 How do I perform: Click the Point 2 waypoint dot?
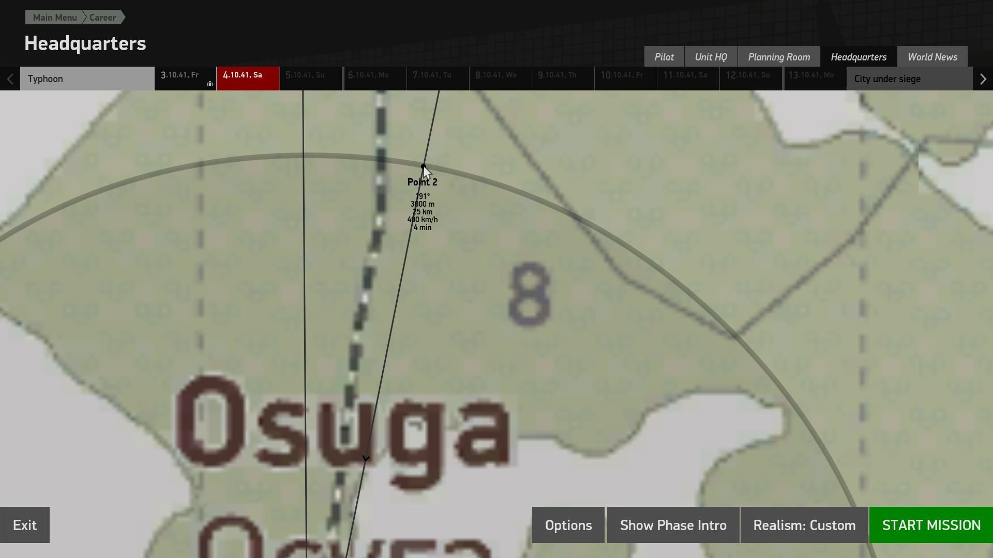tap(423, 166)
